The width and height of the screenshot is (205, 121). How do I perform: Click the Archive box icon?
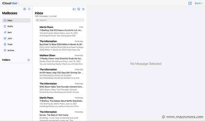point(5,50)
